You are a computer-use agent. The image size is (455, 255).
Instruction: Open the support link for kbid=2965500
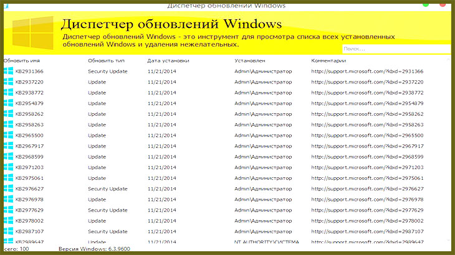click(x=367, y=136)
